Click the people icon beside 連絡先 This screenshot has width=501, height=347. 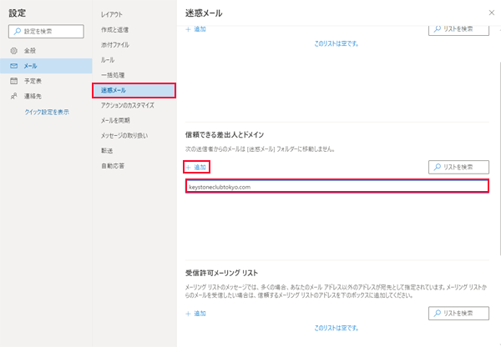point(13,96)
